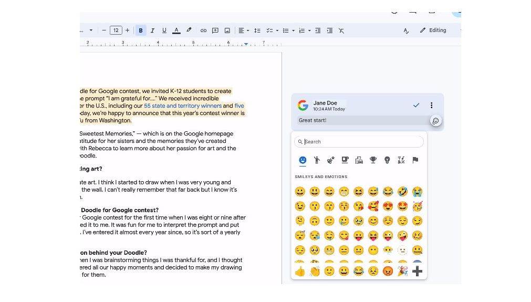Click the right indent marker on the ruler
531x302 pixels.
246,44
